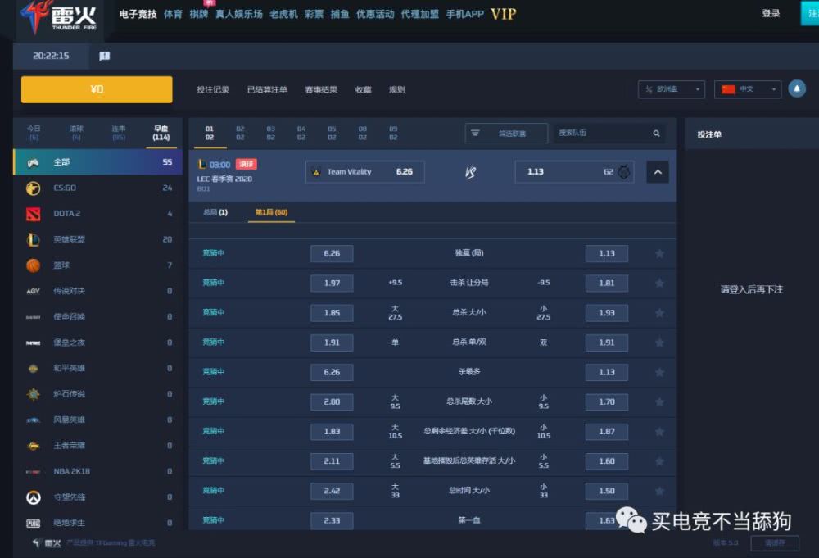This screenshot has height=558, width=819.
Task: Open 真人娱乐场 in the top menu
Action: 238,14
